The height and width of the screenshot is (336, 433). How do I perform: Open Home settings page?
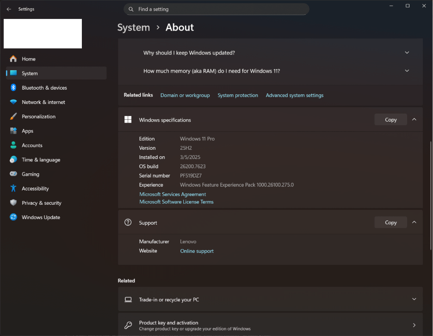[x=56, y=59]
